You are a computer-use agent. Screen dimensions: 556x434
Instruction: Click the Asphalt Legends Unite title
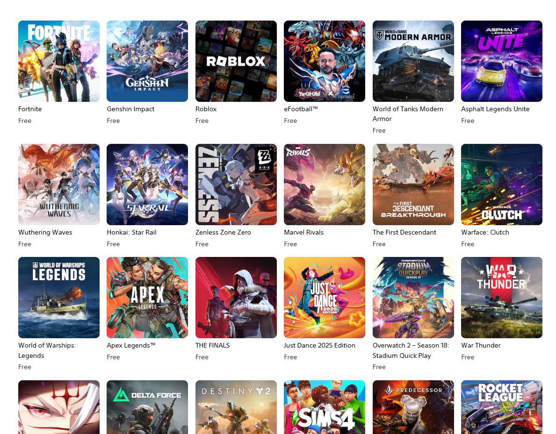pos(495,109)
